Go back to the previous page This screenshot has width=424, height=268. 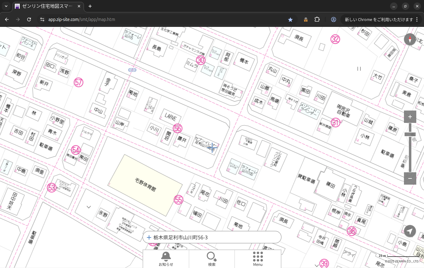(7, 19)
